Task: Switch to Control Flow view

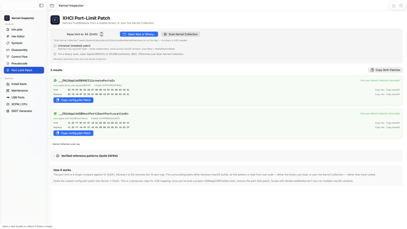Action: tap(24, 57)
